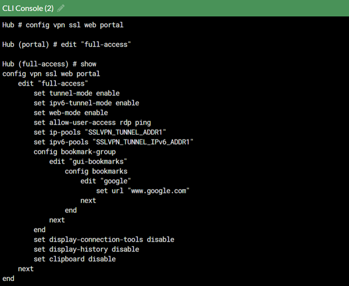This screenshot has height=286, width=349.
Task: Click the Hub (portal) # edit command line
Action: (69, 44)
